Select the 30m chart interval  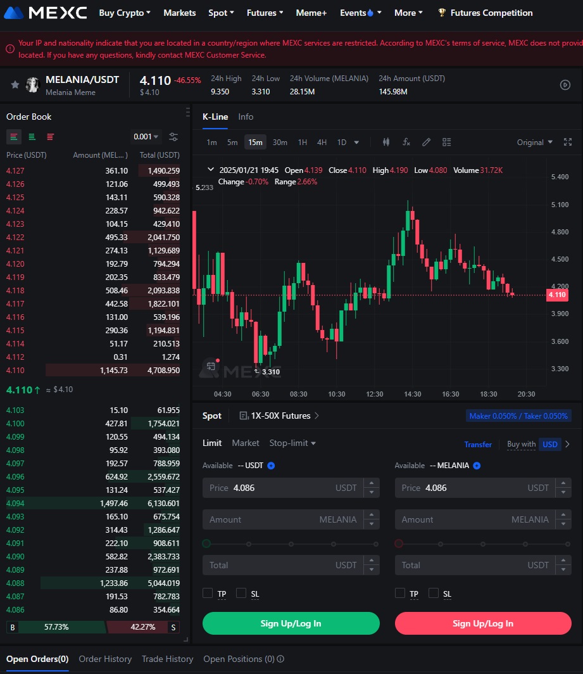[x=280, y=143]
